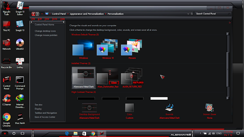Screen dimensions: 244x137
Task: Open the Tools menu
Action: 55,19
